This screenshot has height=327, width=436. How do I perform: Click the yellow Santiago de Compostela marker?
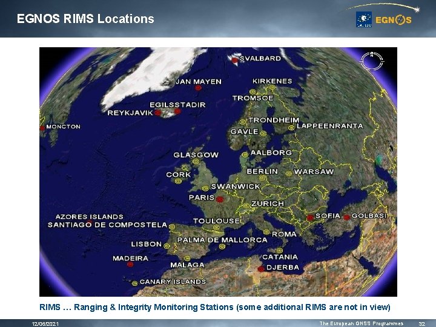(172, 227)
